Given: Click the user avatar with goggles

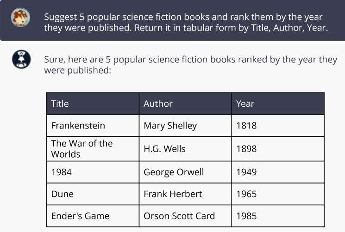Looking at the screenshot, I should click(x=20, y=18).
